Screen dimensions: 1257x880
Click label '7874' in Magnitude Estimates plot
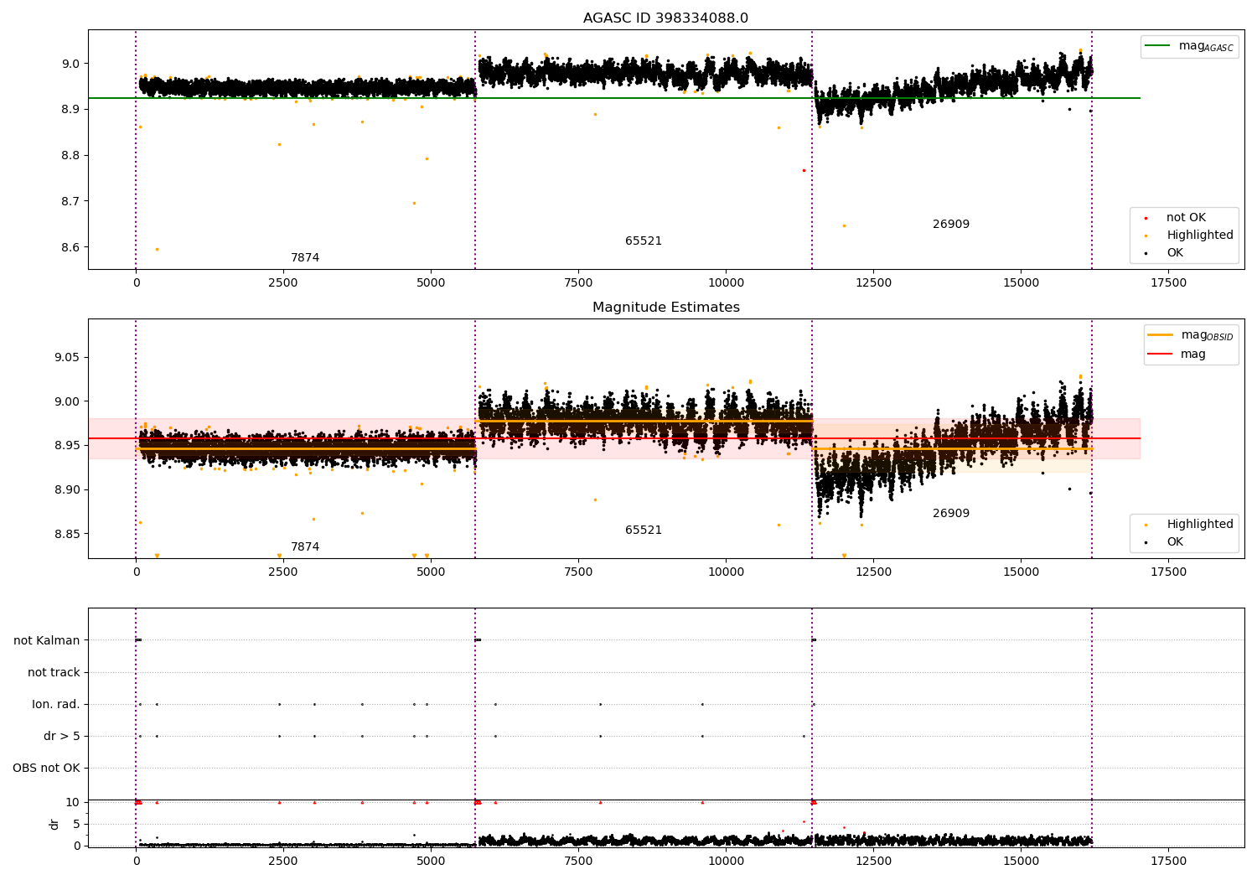click(305, 547)
